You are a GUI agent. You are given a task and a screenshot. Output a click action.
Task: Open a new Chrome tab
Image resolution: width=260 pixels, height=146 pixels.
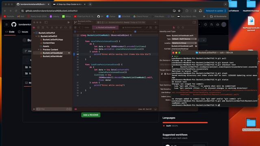click(x=90, y=4)
